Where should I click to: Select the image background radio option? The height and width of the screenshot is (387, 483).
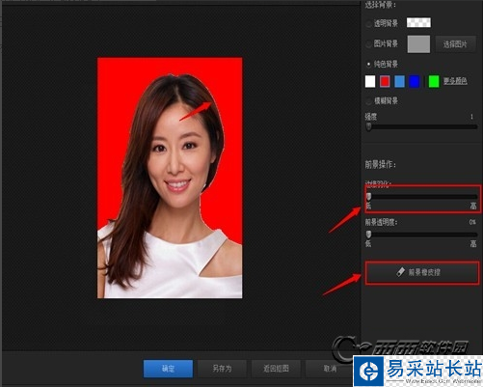[x=368, y=43]
